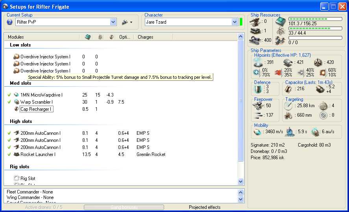Image resolution: width=349 pixels, height=212 pixels.
Task: Click the Gremlin Rocket charge cell
Action: pyautogui.click(x=151, y=154)
